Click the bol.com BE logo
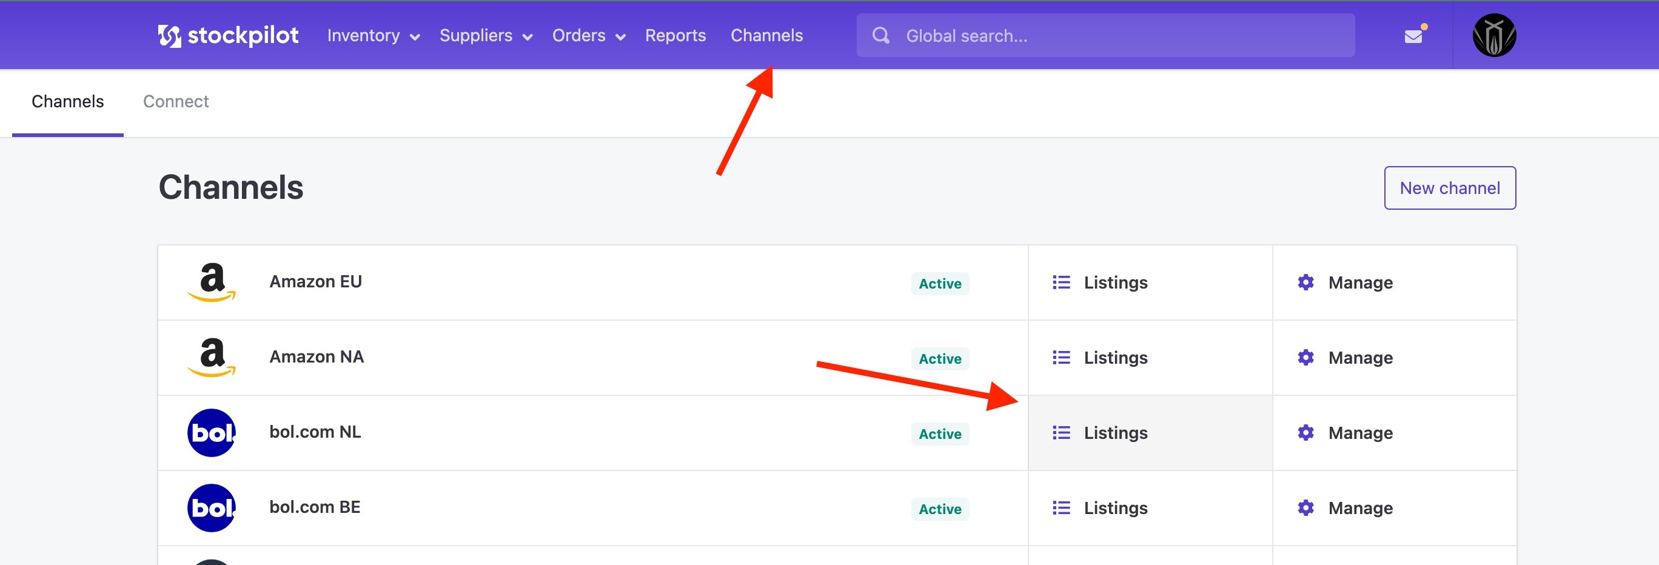 [211, 508]
